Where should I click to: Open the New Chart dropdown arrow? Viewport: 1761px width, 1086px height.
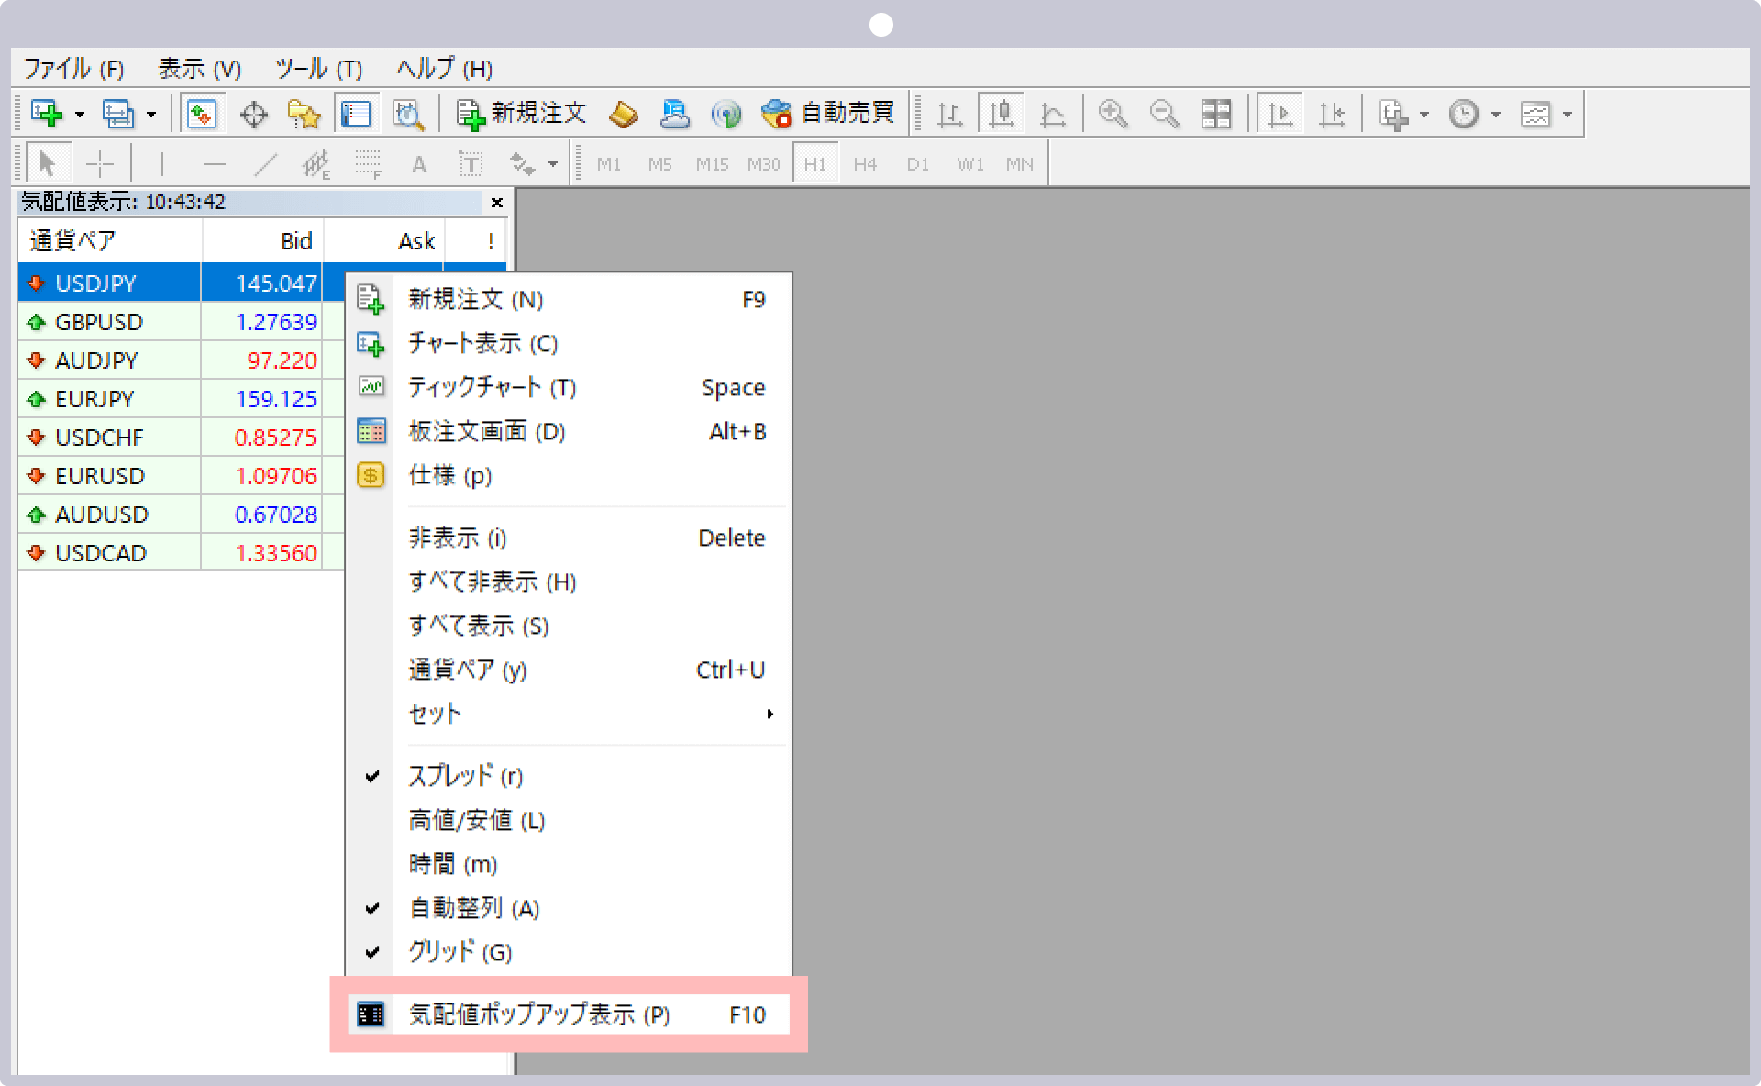pos(80,115)
